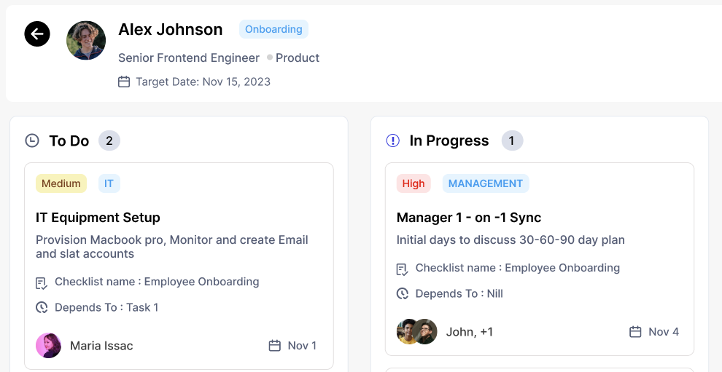Screen dimensions: 722x372
Task: Click calendar icon next to Nov 1
Action: pos(274,345)
